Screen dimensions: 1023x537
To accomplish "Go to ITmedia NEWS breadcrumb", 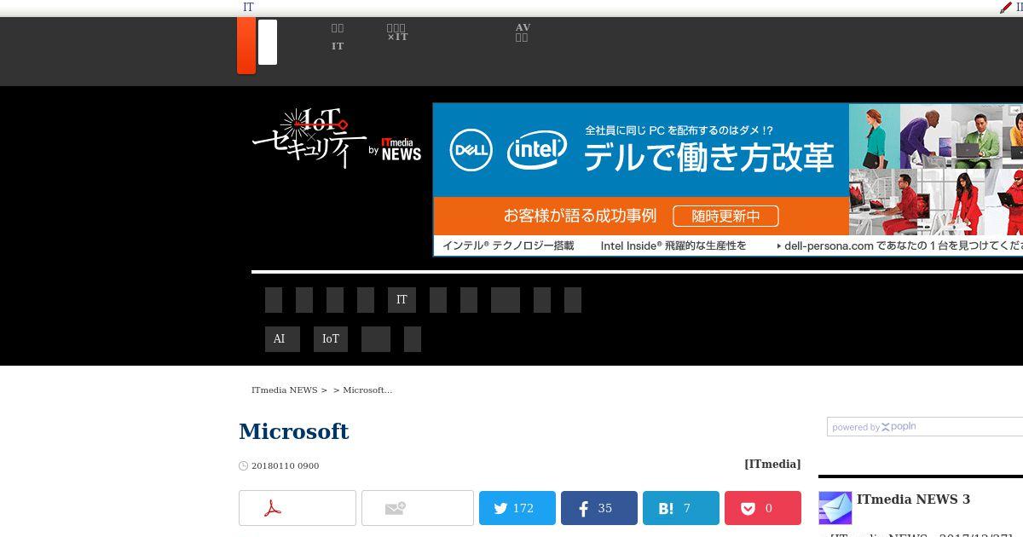I will [284, 390].
